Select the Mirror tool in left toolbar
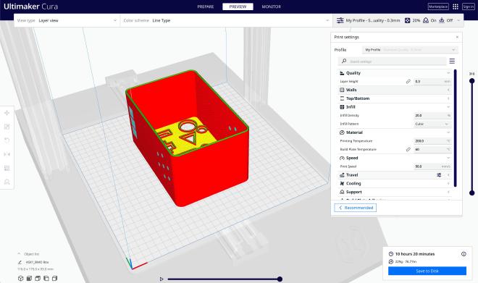 pos(7,154)
